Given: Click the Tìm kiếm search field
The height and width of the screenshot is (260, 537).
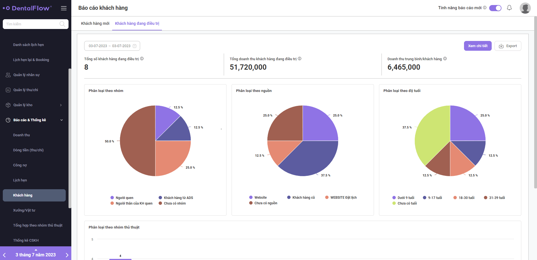Looking at the screenshot, I should click(36, 24).
